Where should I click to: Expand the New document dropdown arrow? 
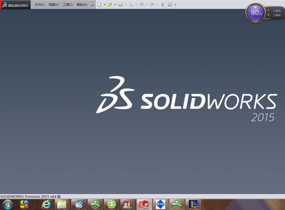pyautogui.click(x=105, y=5)
